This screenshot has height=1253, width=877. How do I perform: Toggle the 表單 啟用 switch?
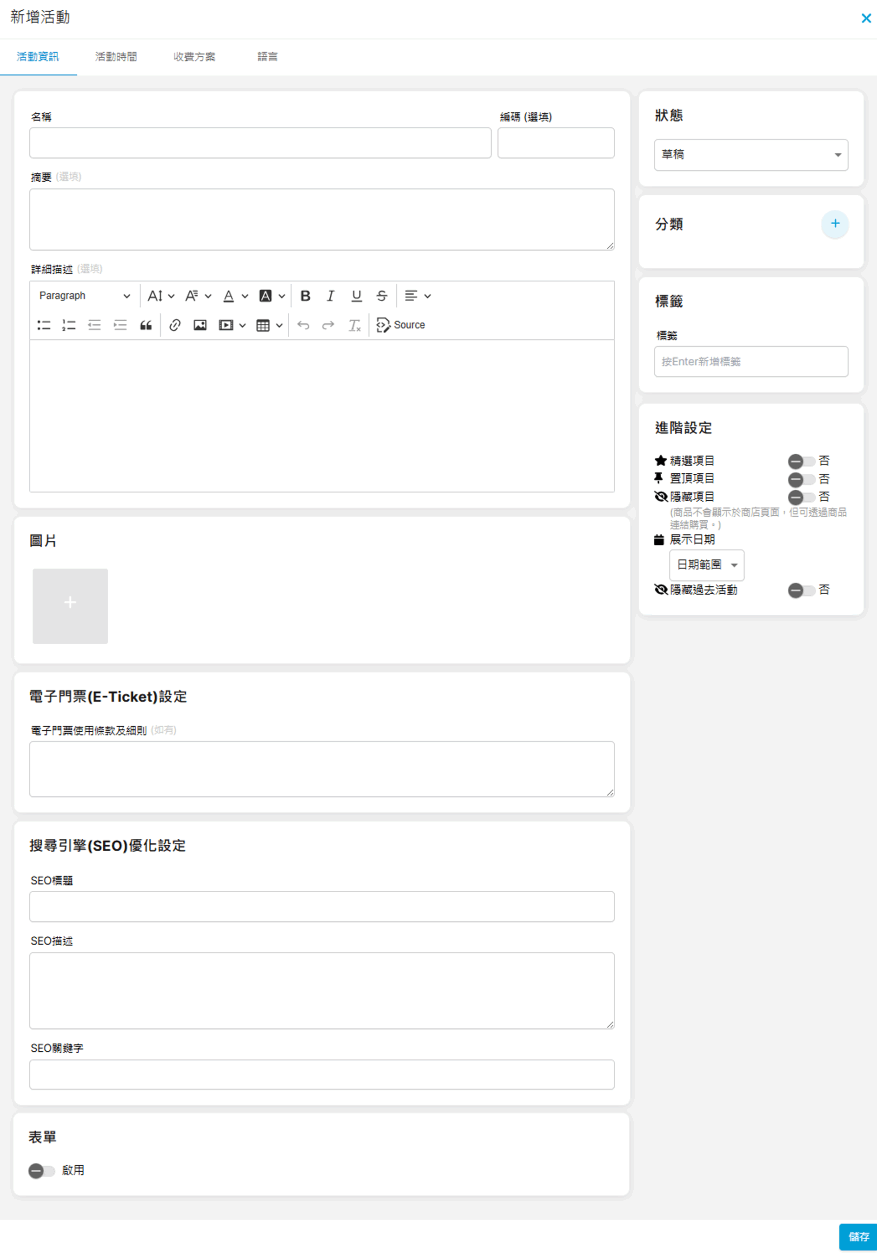coord(42,1171)
